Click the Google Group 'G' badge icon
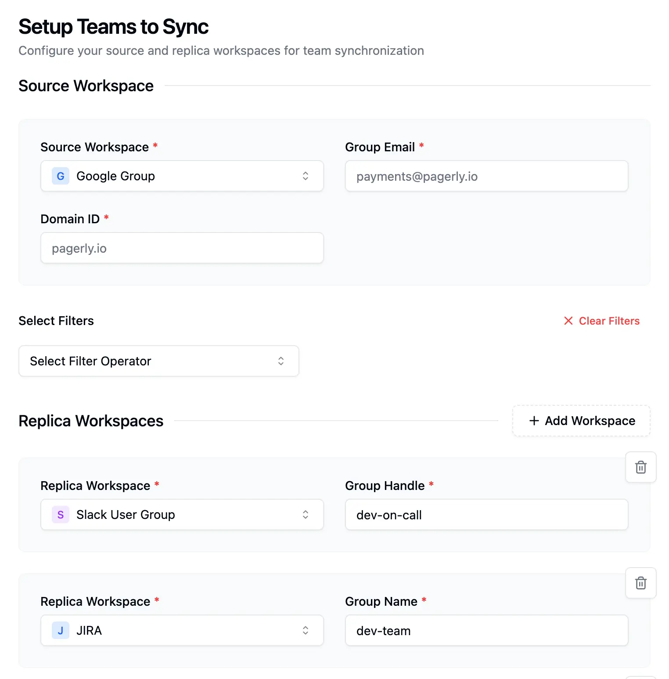This screenshot has width=669, height=679. click(61, 176)
